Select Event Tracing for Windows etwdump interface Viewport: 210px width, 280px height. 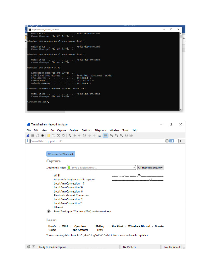pos(82,211)
